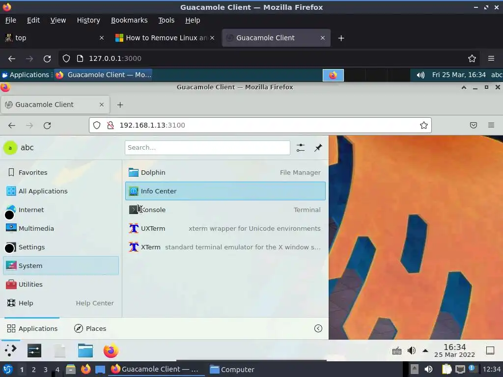Switch to How to Remove Linux tab
This screenshot has width=503, height=377.
coord(164,38)
